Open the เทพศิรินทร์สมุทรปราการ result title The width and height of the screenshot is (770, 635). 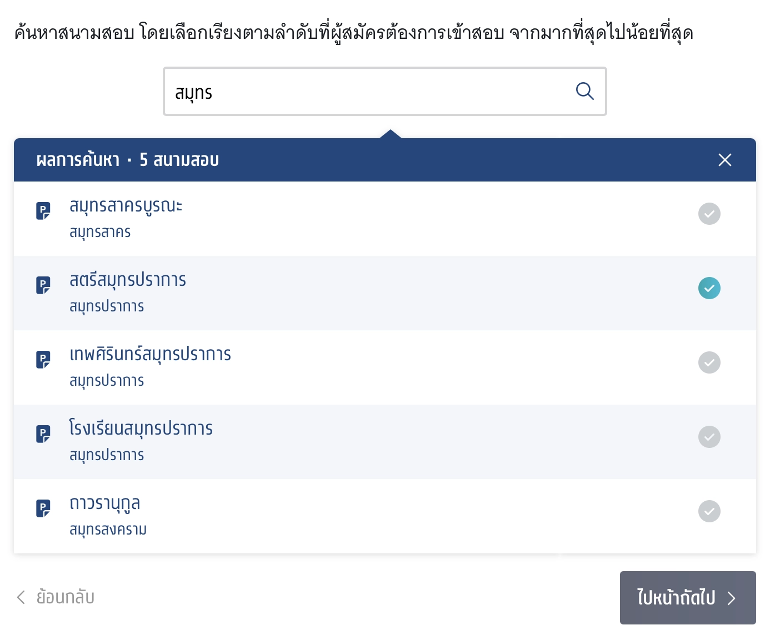click(x=150, y=355)
